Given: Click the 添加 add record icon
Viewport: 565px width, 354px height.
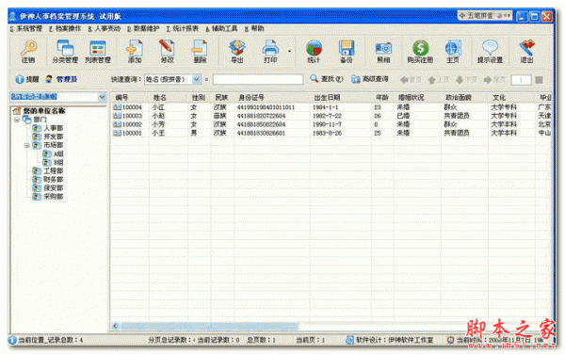Looking at the screenshot, I should (x=135, y=52).
